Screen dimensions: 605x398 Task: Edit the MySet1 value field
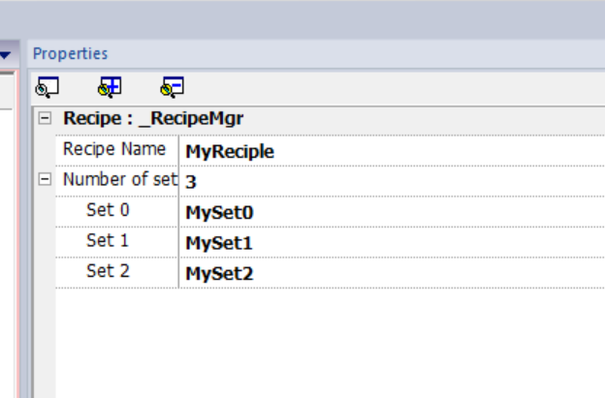[392, 242]
